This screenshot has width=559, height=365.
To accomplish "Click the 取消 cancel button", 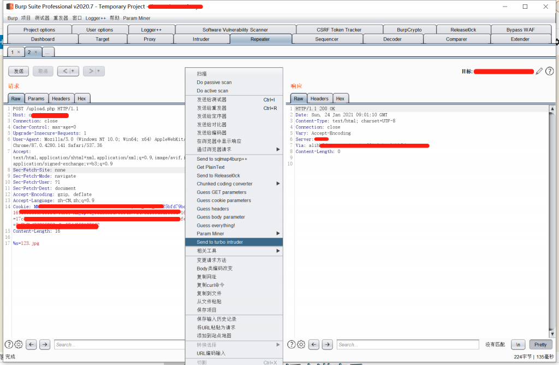I will pos(43,71).
